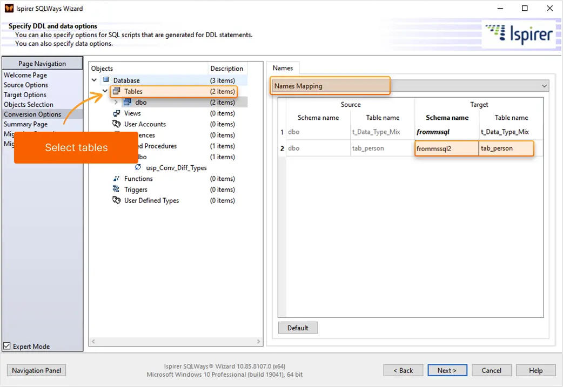Click the Cancel button
Screen dimensions: 563x387
point(491,370)
